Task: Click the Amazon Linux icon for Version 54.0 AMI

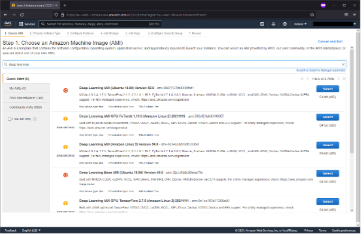Action: [x=66, y=147]
